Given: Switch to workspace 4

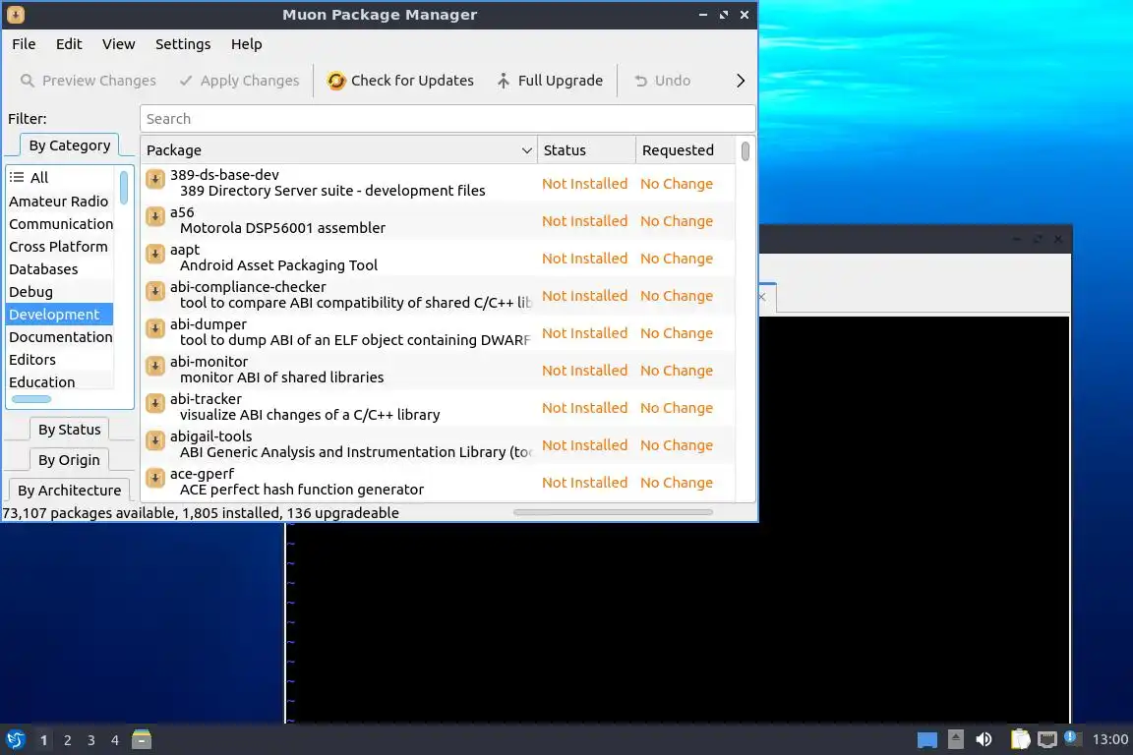Looking at the screenshot, I should [115, 740].
